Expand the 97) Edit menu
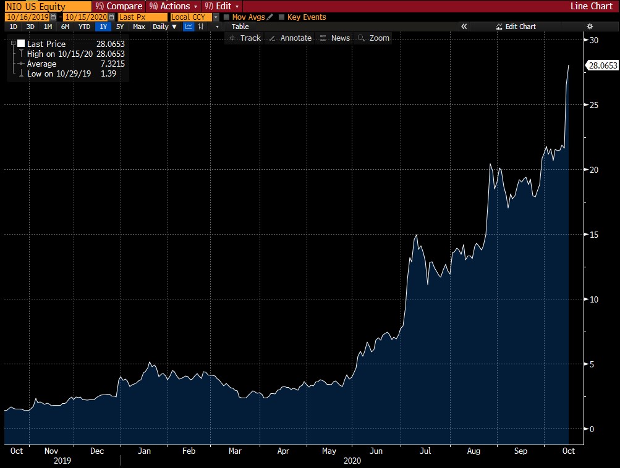The width and height of the screenshot is (620, 468). point(222,6)
